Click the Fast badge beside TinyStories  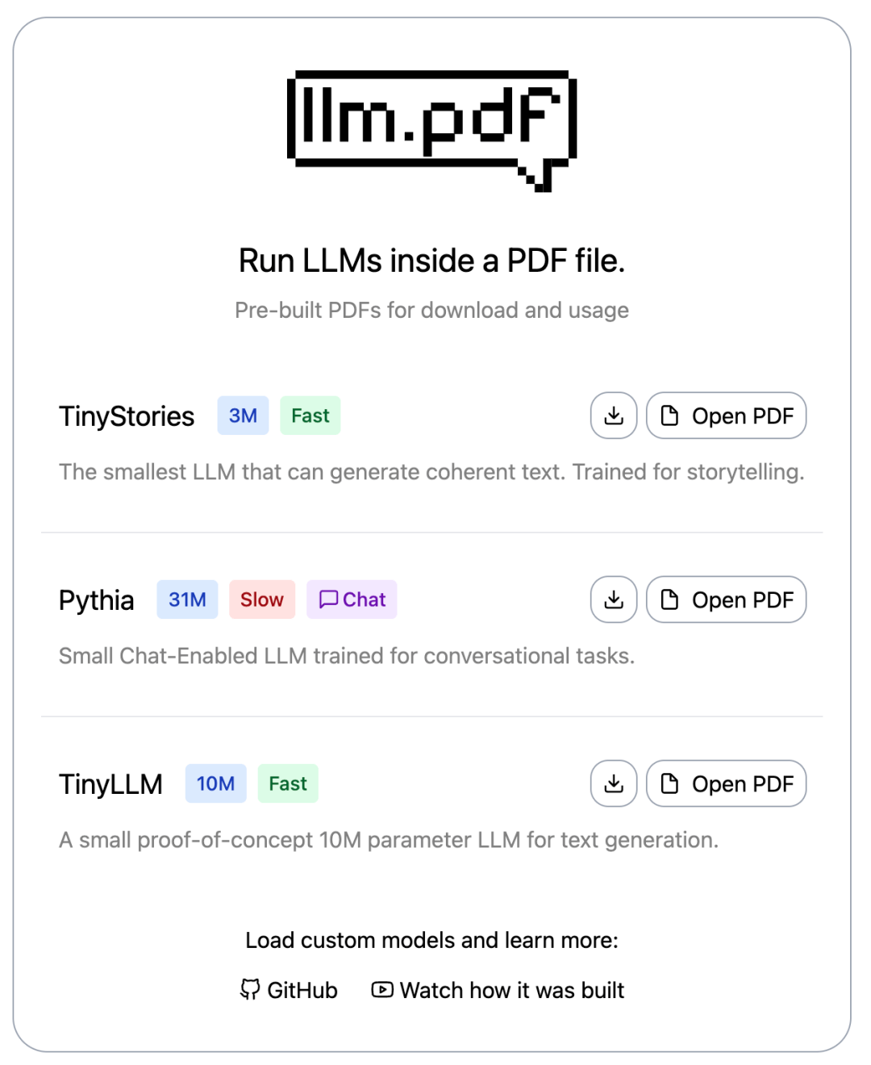click(x=310, y=416)
